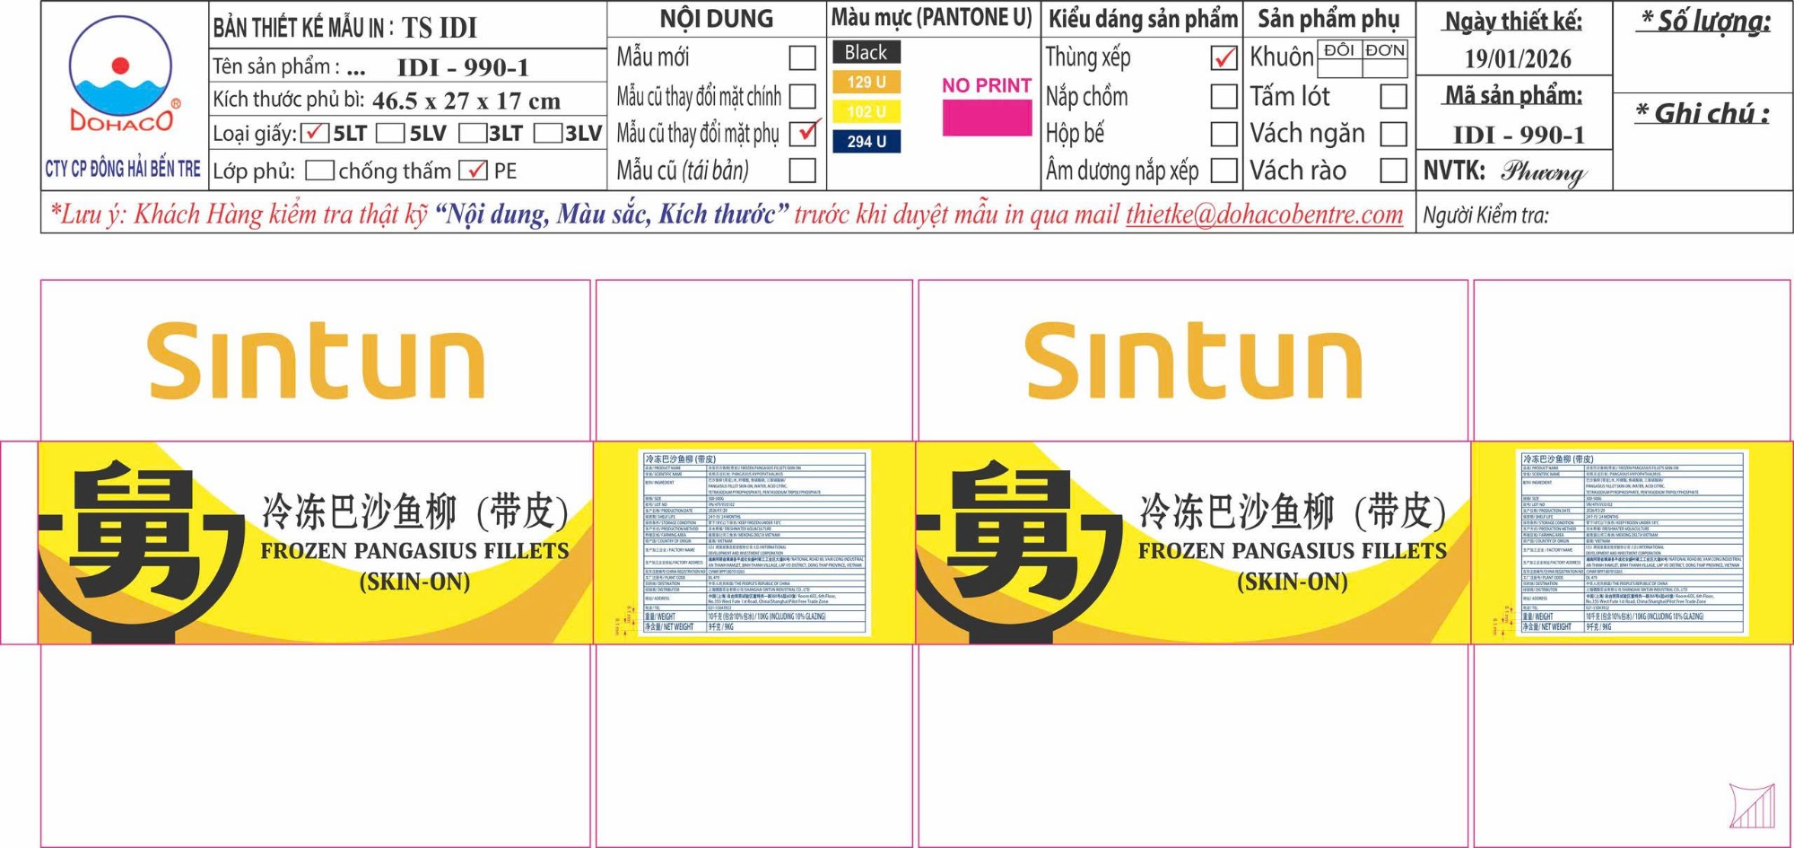Toggle the 5LT paper type checkbox
Image resolution: width=1794 pixels, height=848 pixels.
(314, 133)
